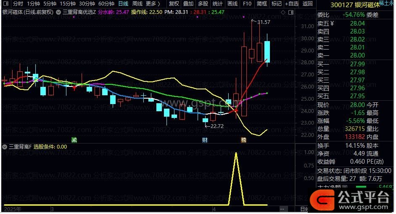
Task: Click the stock title 300127 银河磁体
Action: click(355, 5)
